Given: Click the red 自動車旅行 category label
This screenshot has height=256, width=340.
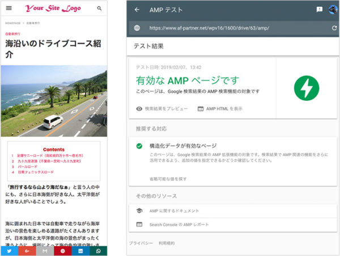Looking at the screenshot, I should tap(13, 34).
